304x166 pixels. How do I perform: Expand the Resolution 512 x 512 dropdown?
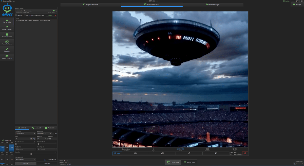pyautogui.click(x=44, y=134)
